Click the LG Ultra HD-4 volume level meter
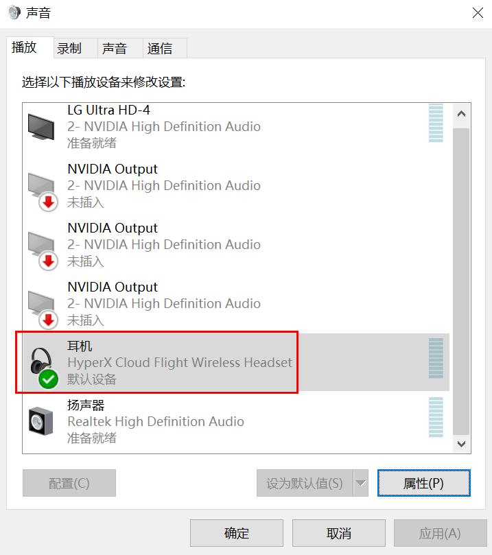The height and width of the screenshot is (555, 492). 436,123
